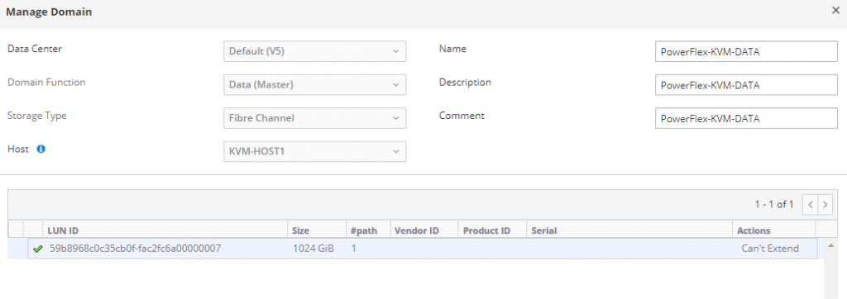This screenshot has height=299, width=847.
Task: Click into the Comment input field
Action: pyautogui.click(x=747, y=119)
